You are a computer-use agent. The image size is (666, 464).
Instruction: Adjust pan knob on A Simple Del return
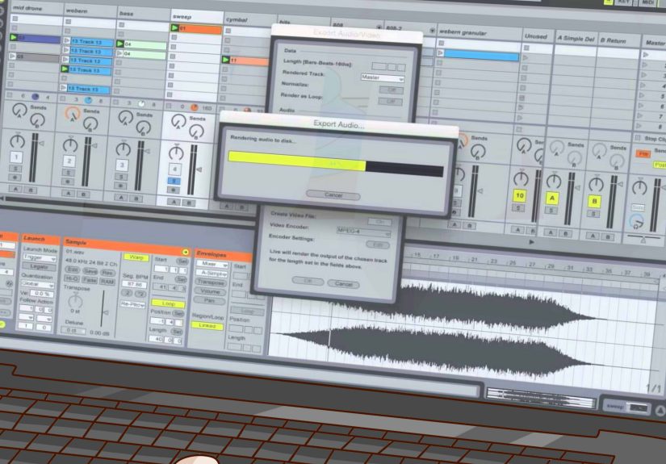point(554,182)
